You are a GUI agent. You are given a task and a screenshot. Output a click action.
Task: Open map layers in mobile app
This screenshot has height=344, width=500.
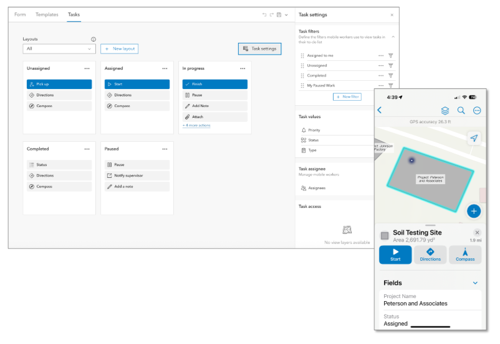point(445,111)
